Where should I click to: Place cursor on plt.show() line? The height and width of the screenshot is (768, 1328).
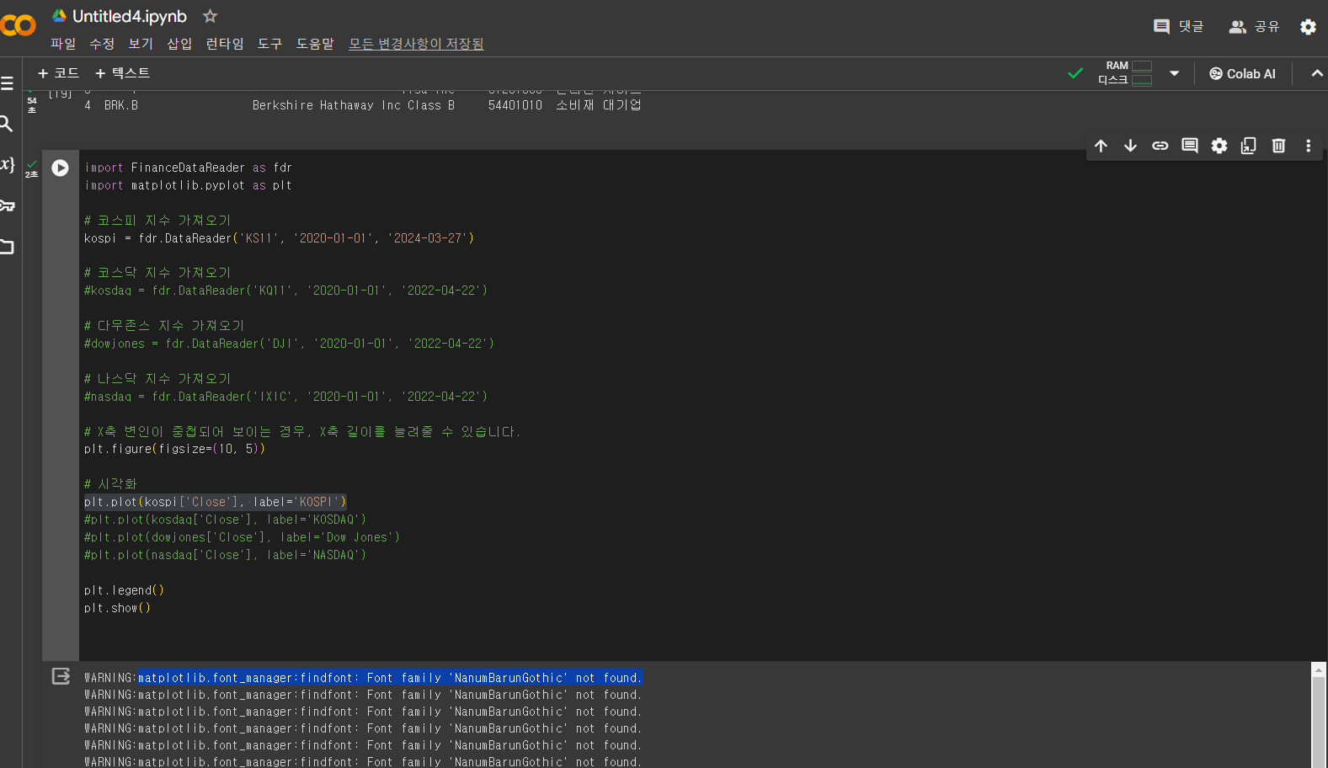point(117,608)
